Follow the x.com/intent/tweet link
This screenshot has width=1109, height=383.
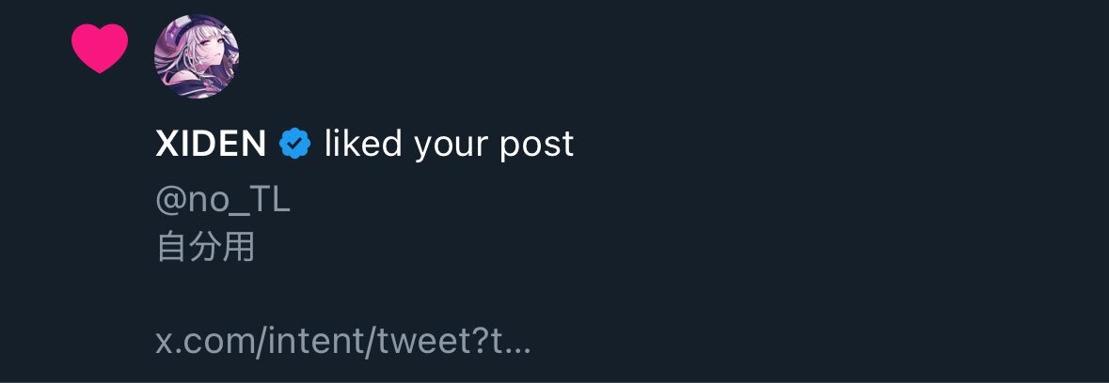(343, 342)
